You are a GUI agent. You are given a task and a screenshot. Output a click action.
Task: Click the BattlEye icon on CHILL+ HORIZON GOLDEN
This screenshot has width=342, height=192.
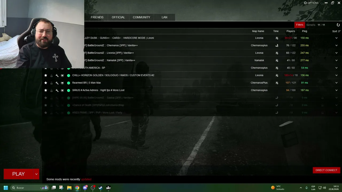tap(62, 75)
